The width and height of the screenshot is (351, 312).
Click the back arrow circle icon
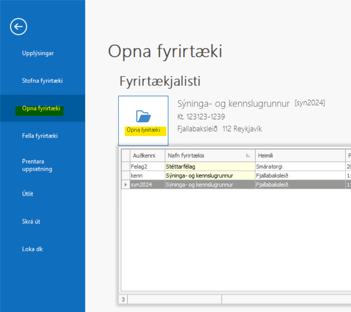click(18, 27)
